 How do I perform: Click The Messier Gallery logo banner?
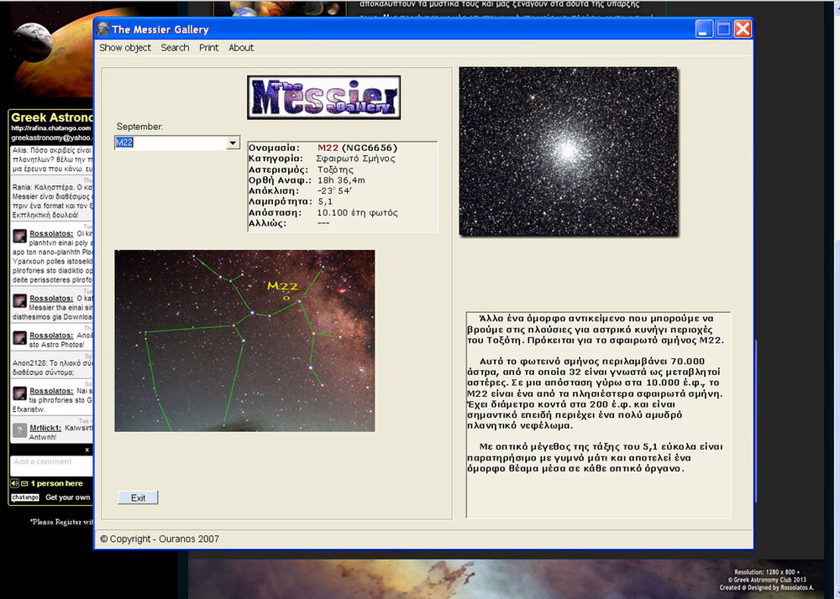[x=323, y=97]
